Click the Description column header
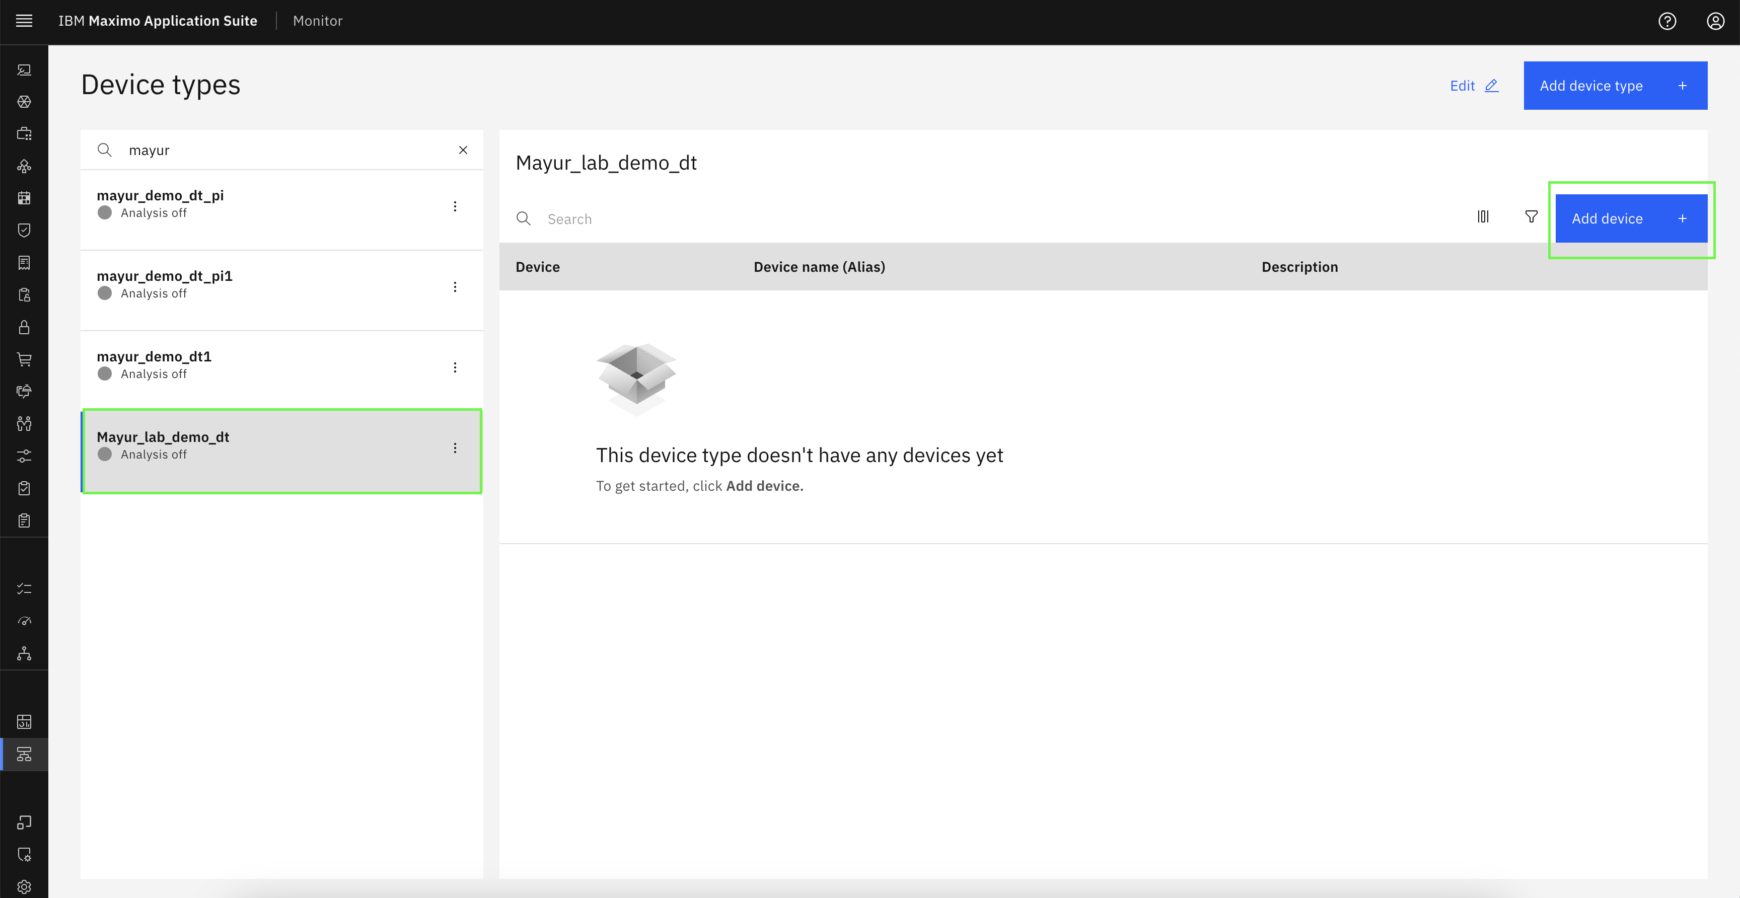The image size is (1740, 898). (x=1299, y=267)
